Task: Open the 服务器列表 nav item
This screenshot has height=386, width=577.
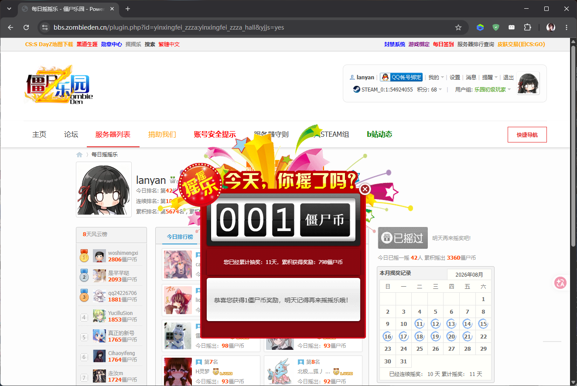Action: (113, 134)
